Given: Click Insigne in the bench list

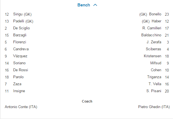Looking at the screenshot, I should coord(19,91).
